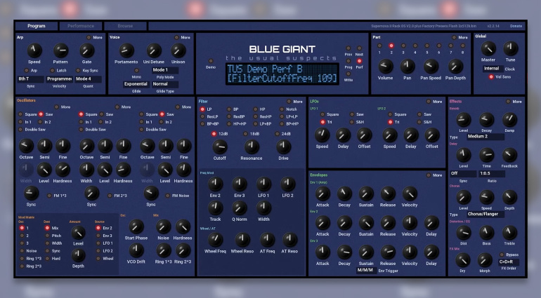This screenshot has width=541, height=298.
Task: Click the Arp Gate knob
Action: click(86, 50)
